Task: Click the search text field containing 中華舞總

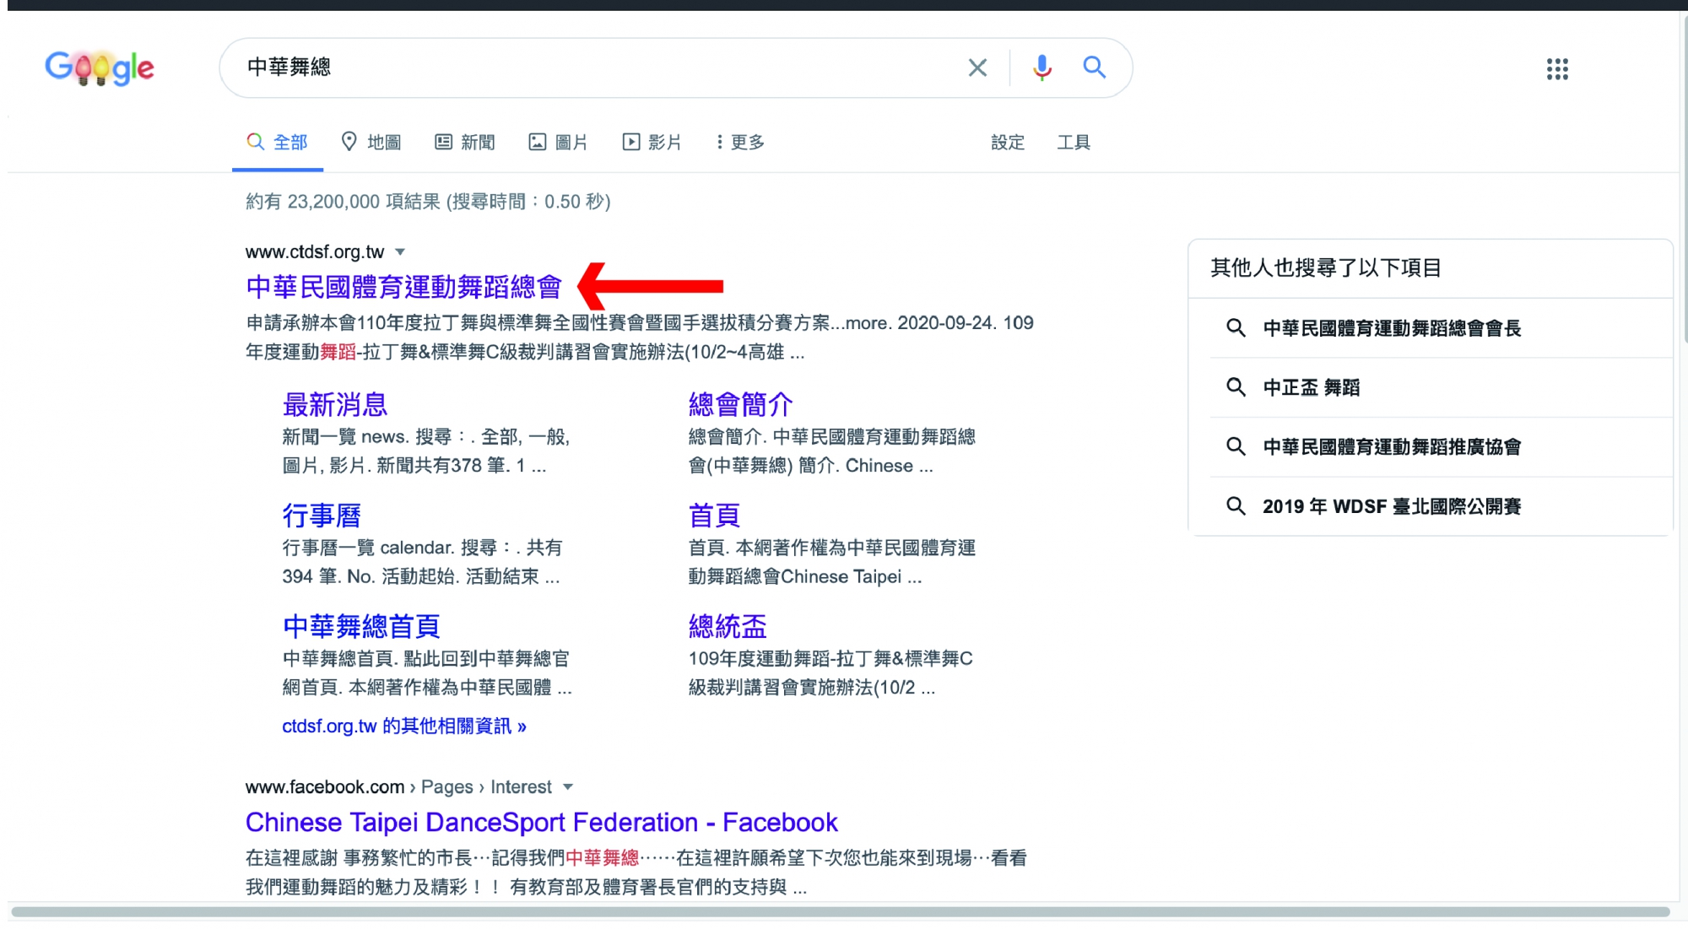Action: [x=591, y=68]
